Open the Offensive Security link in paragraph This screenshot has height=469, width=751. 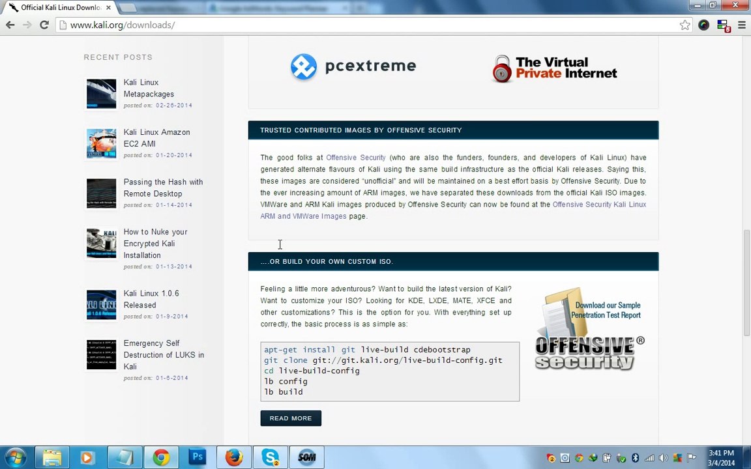coord(355,158)
